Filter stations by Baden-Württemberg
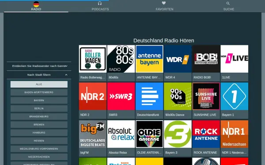 (x=39, y=92)
